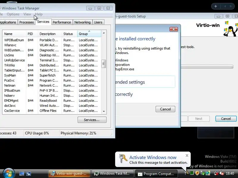The height and width of the screenshot is (178, 238).
Task: Choose the recommended settings reinstall option
Action: coord(145,82)
